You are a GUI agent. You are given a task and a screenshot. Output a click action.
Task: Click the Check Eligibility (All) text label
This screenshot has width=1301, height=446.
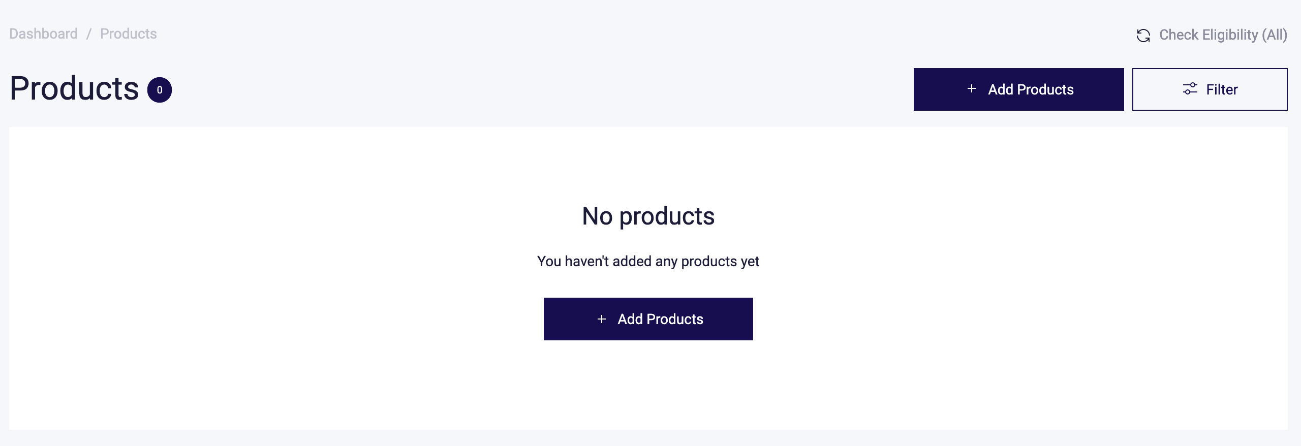pos(1223,35)
